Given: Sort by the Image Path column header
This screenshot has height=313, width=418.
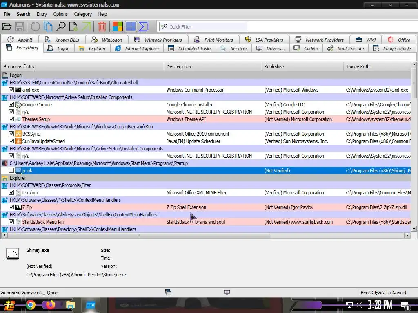Looking at the screenshot, I should click(x=377, y=66).
